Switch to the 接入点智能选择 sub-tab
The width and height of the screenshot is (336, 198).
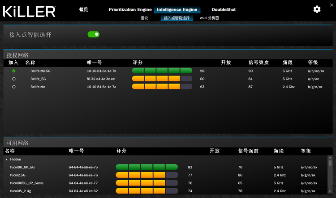coord(177,18)
